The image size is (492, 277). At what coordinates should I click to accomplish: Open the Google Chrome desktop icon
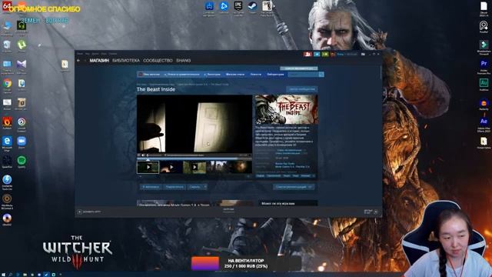click(x=7, y=85)
